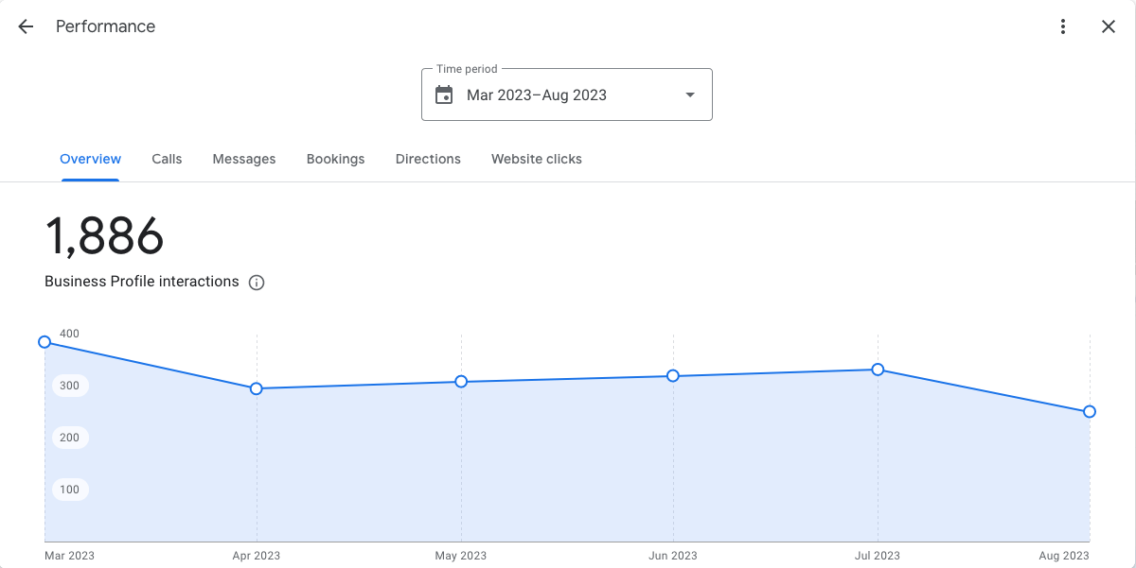
Task: Select the Apr 2023 data point on chart
Action: 257,388
